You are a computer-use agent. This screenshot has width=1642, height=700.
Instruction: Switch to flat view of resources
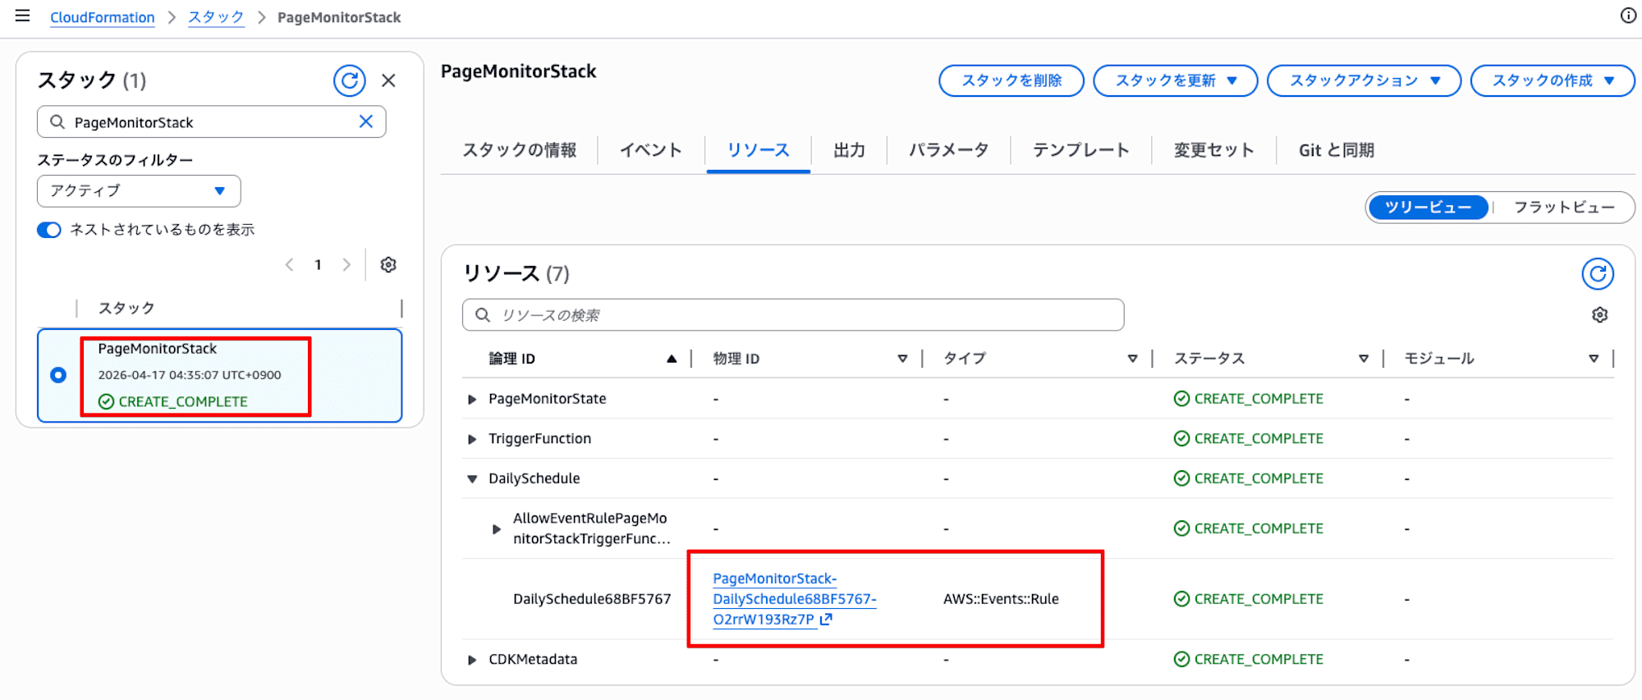click(x=1563, y=208)
